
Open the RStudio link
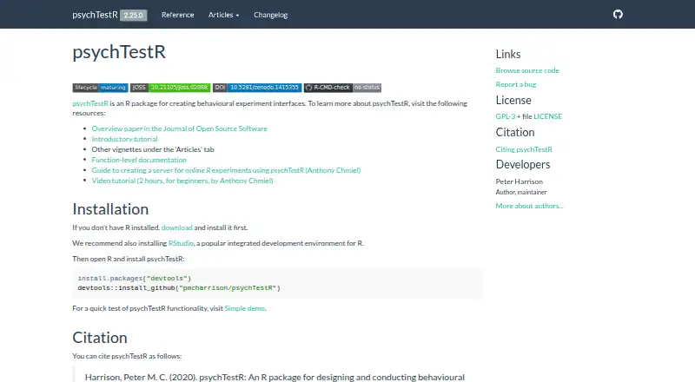181,243
